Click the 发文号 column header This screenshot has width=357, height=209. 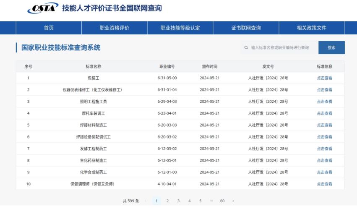[x=268, y=66]
